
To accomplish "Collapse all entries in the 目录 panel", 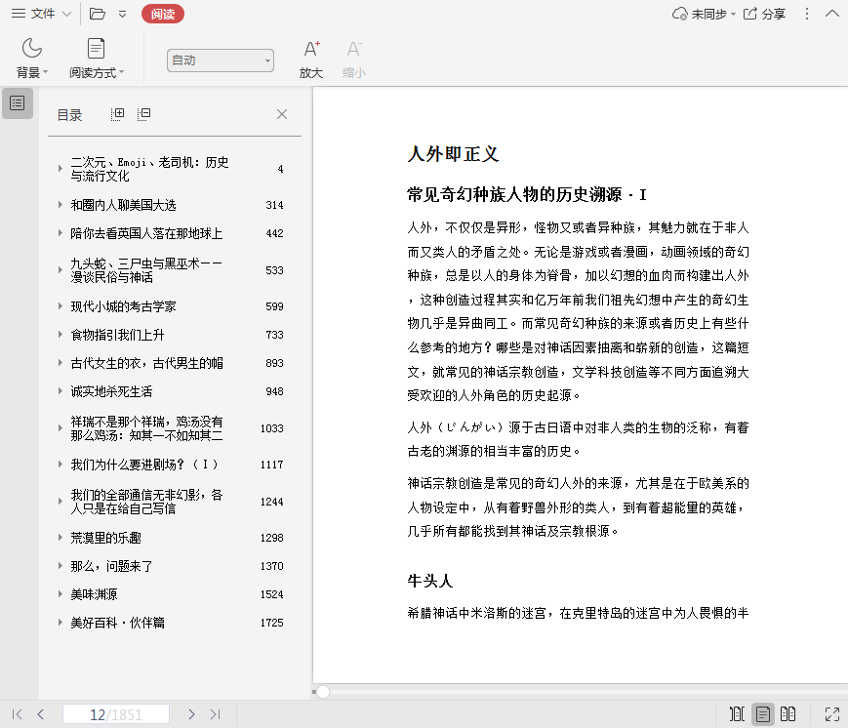I will pyautogui.click(x=143, y=114).
